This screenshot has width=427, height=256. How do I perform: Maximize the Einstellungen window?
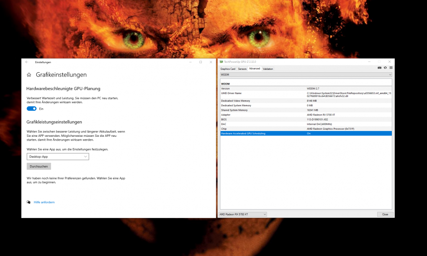201,62
